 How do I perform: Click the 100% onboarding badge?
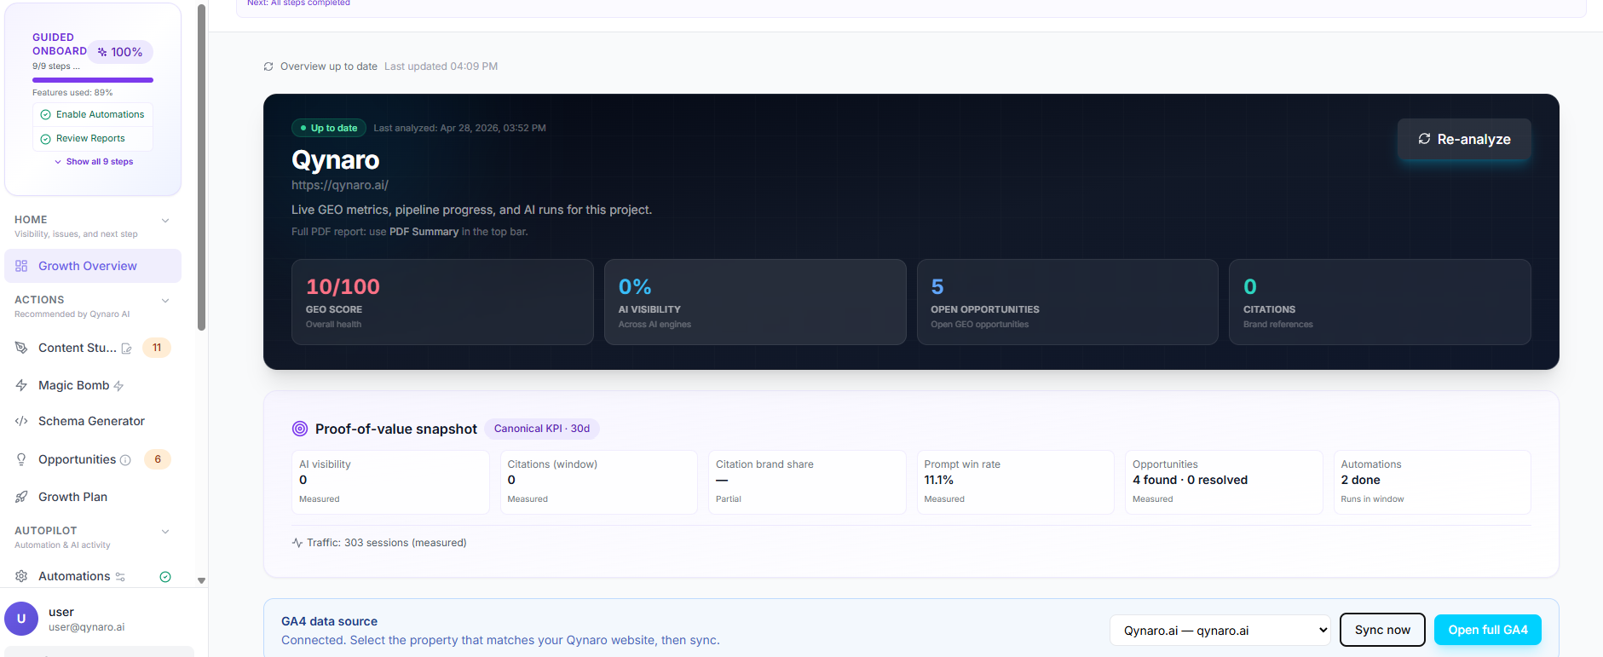[x=121, y=52]
